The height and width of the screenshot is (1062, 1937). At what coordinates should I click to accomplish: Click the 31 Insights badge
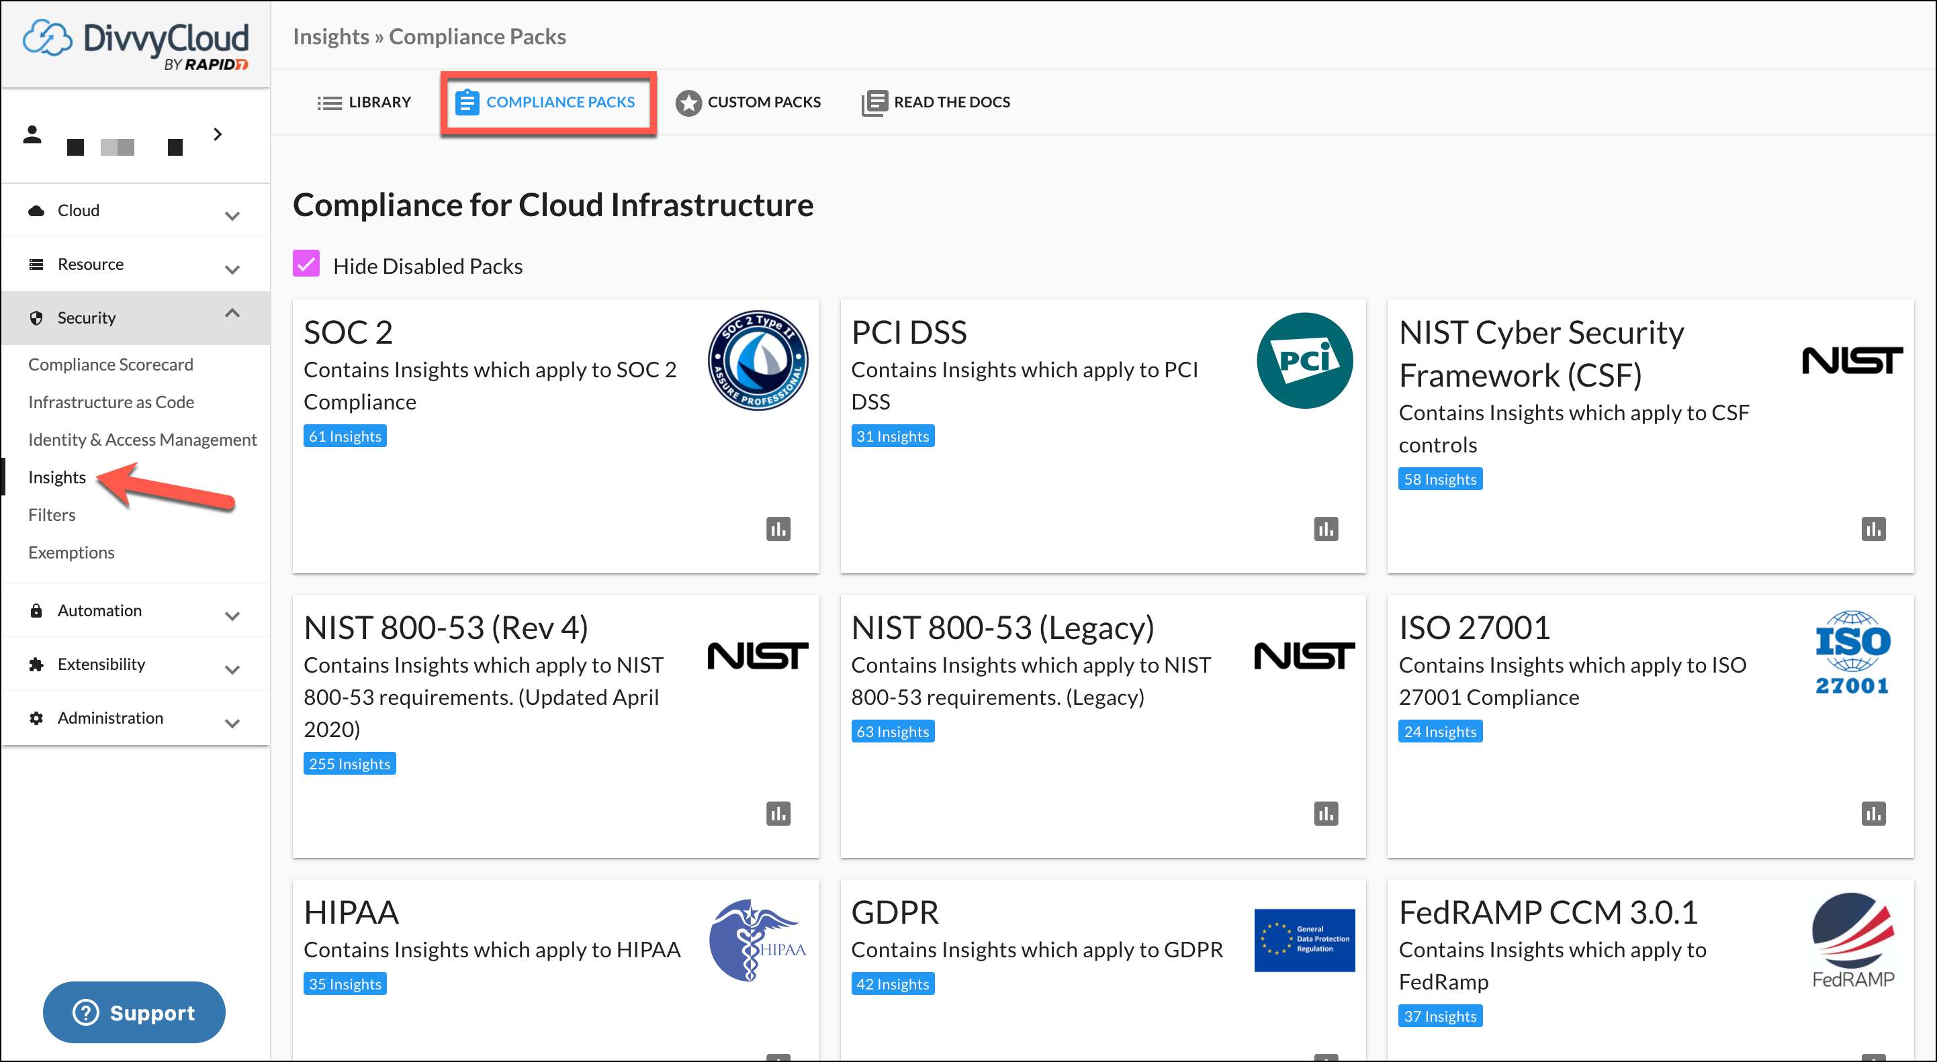[x=893, y=436]
